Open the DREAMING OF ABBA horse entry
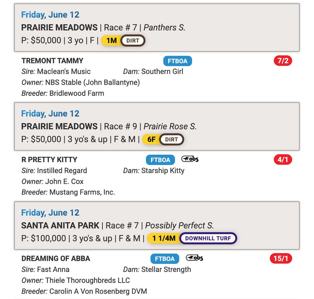Screen dimensions: 314x299 (x=56, y=258)
